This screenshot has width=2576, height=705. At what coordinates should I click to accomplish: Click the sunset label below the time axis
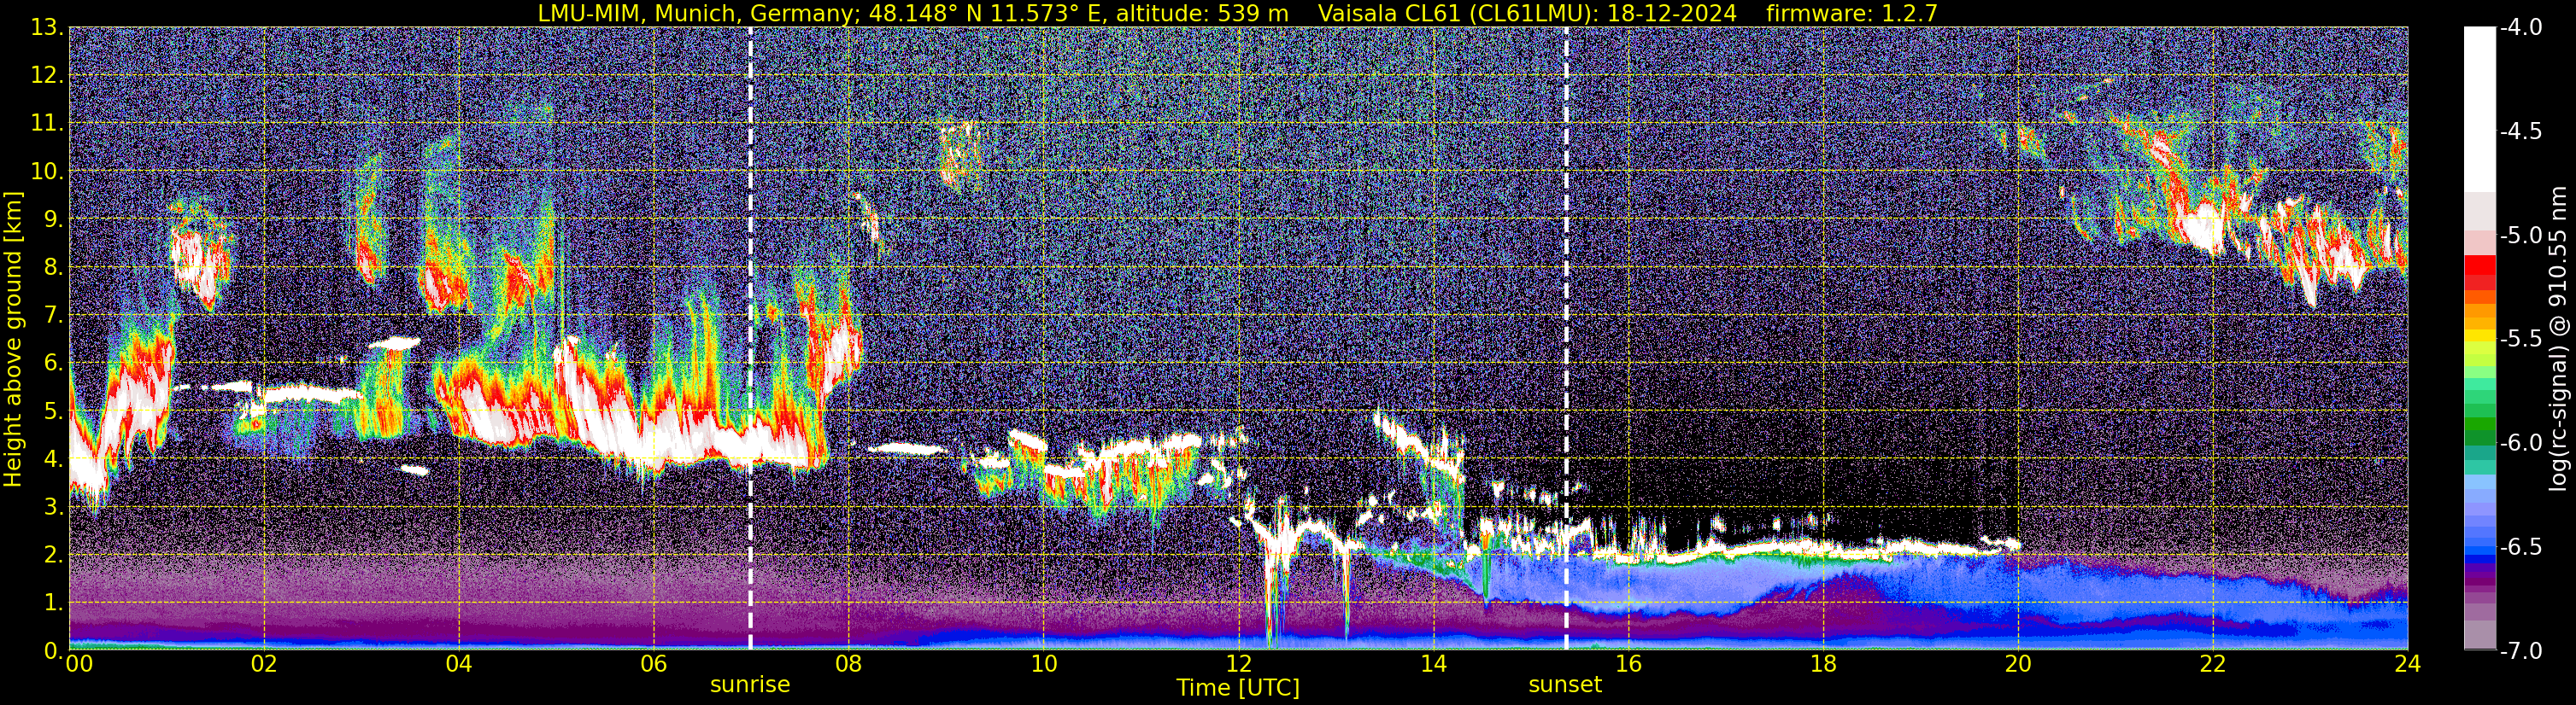tap(1565, 685)
